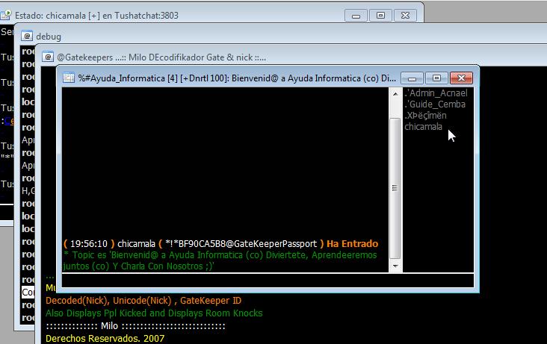Activate the debug window title bar
547x344 pixels.
click(49, 37)
